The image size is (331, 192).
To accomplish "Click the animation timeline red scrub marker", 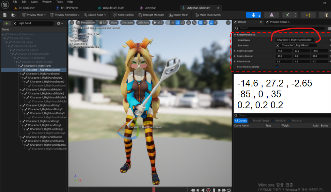I will coord(154,190).
